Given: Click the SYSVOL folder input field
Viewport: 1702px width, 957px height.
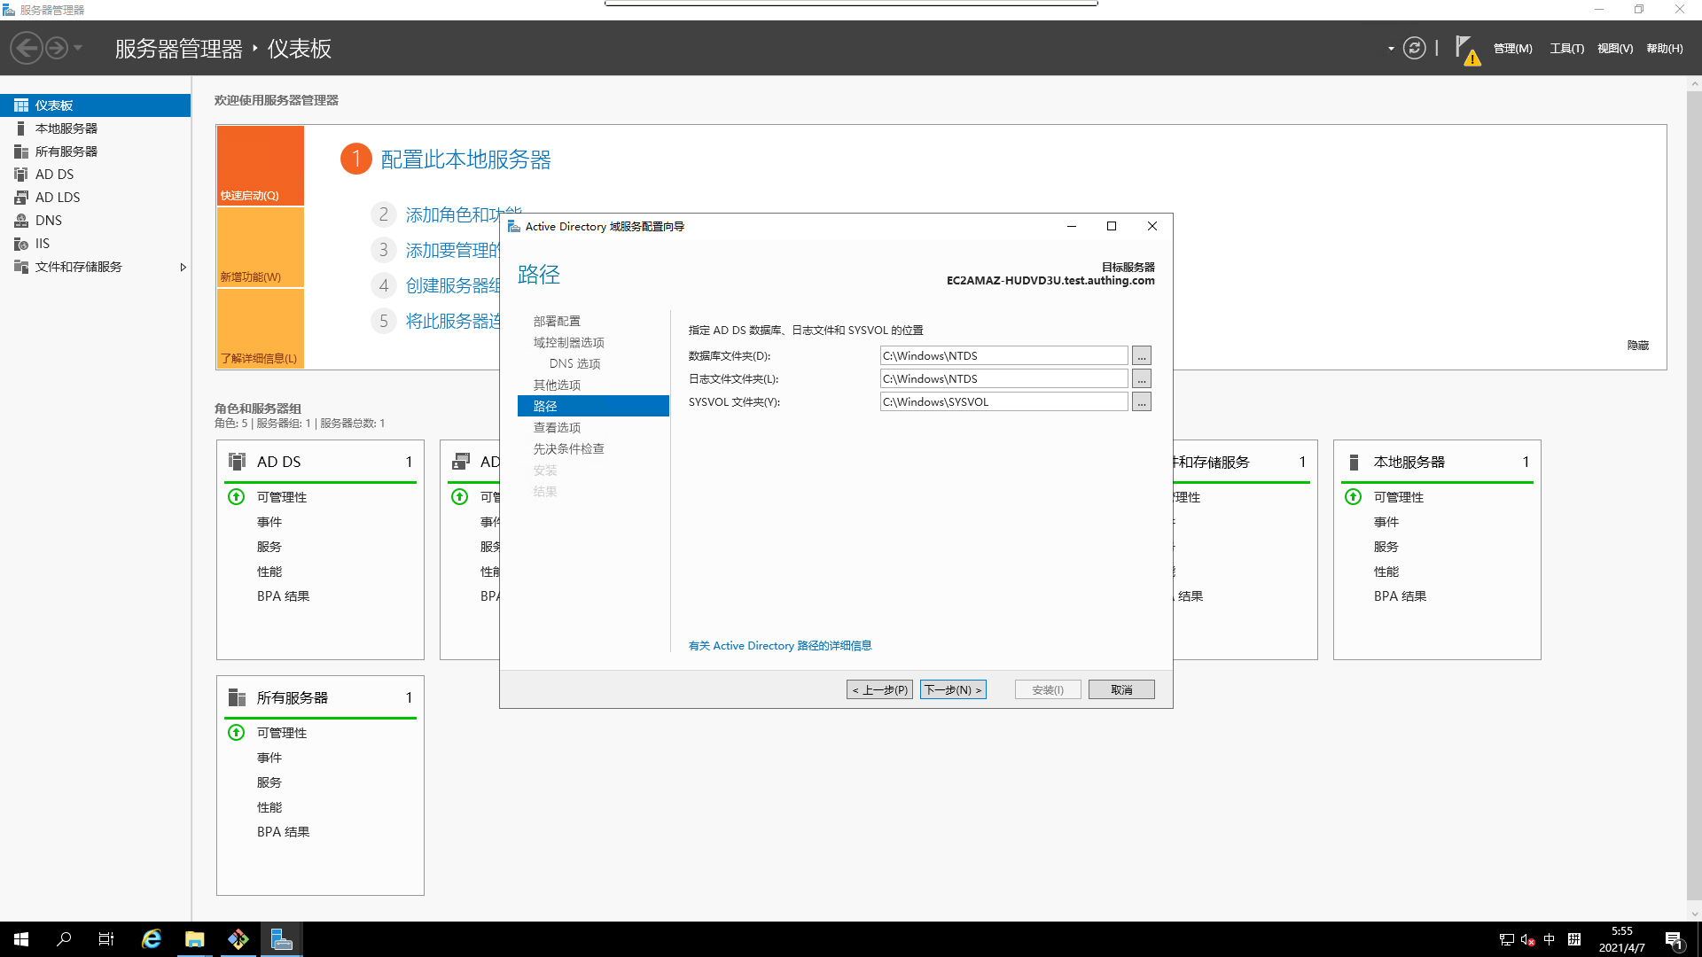Looking at the screenshot, I should pos(1003,402).
